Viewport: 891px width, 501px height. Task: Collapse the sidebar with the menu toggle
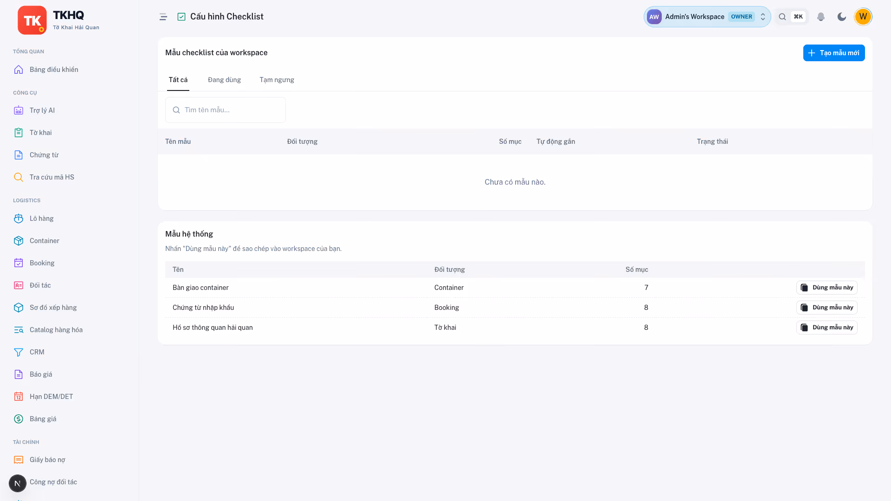[x=163, y=17]
